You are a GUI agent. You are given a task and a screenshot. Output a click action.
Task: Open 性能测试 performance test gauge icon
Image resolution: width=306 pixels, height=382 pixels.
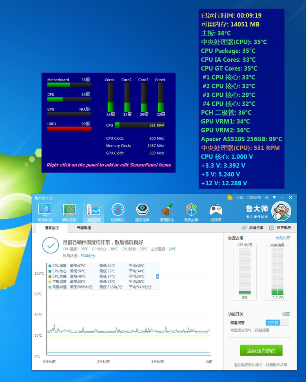pos(118,212)
